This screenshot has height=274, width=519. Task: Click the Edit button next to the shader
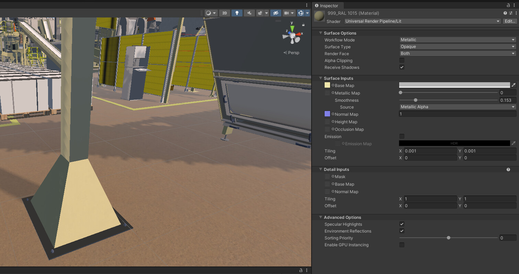point(510,21)
